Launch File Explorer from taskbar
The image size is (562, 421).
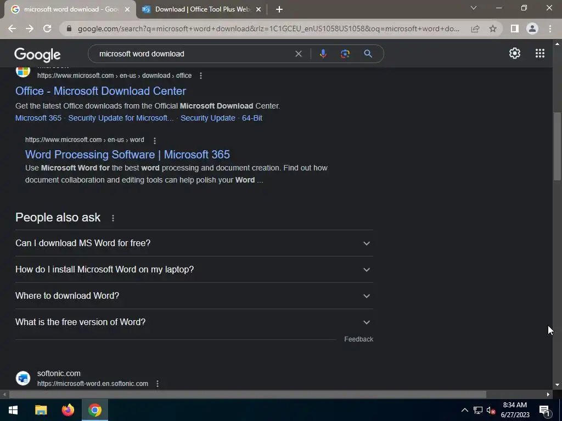41,410
